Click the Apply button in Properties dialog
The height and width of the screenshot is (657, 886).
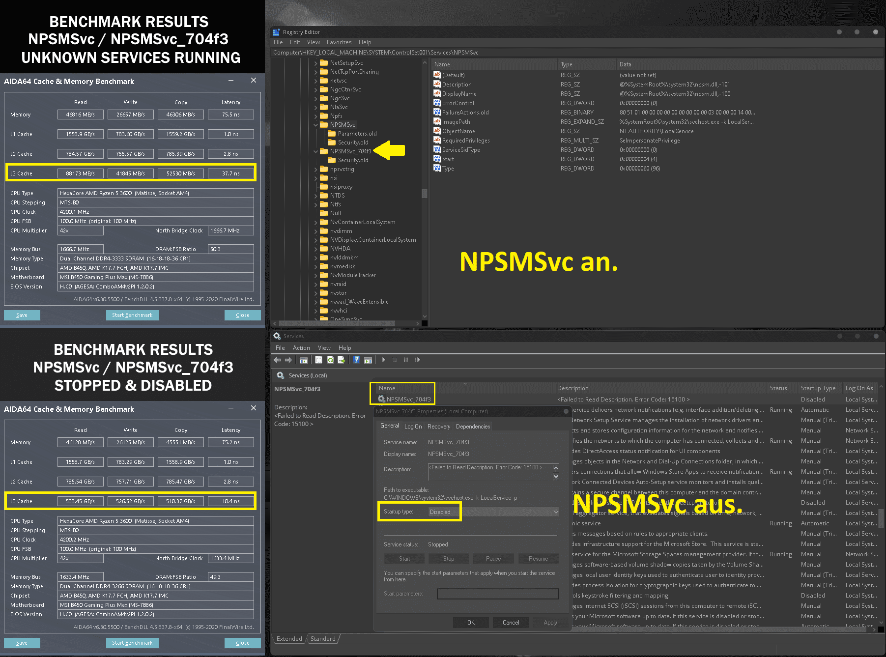[550, 623]
